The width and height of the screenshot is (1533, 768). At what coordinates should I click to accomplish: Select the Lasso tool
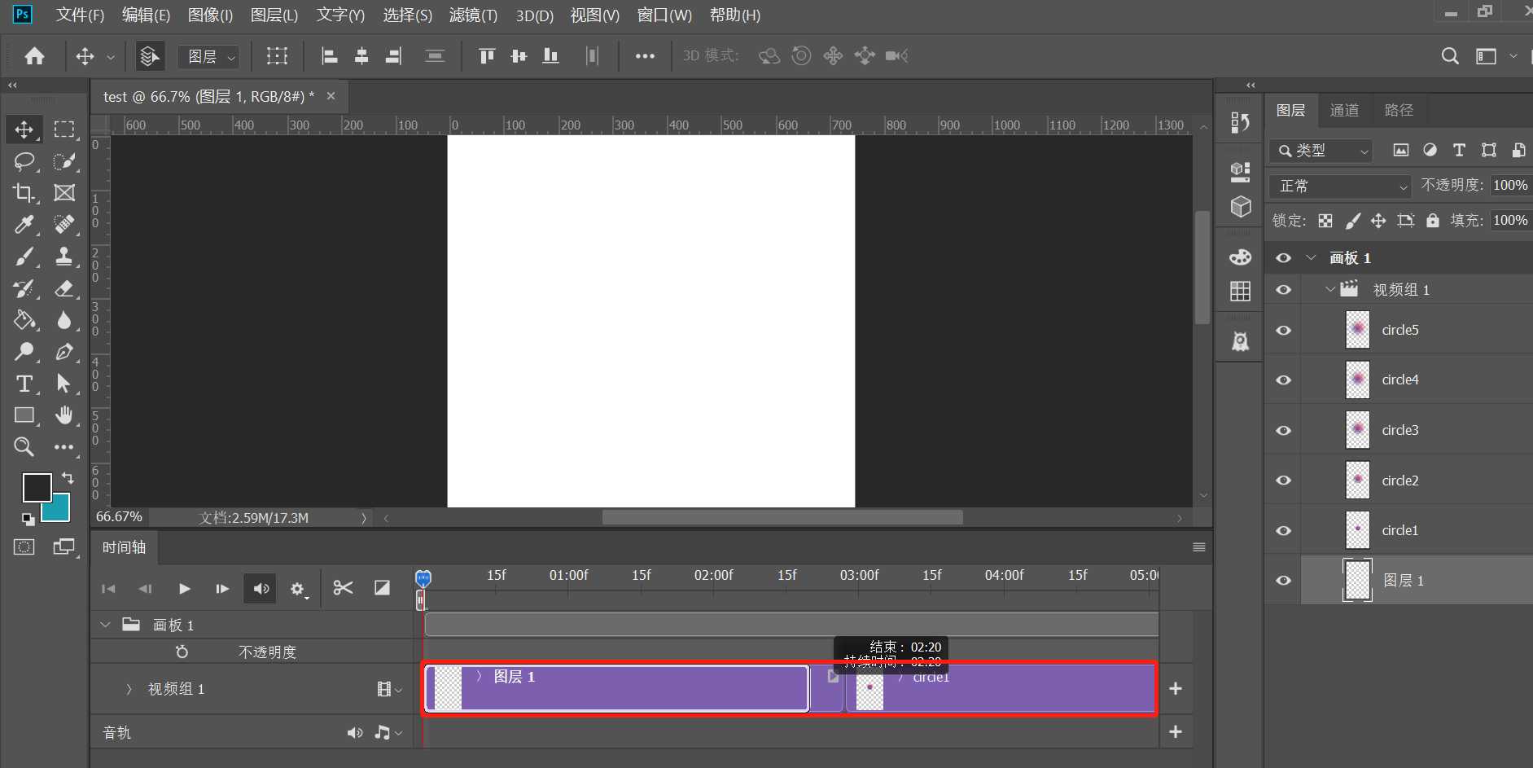coord(24,161)
